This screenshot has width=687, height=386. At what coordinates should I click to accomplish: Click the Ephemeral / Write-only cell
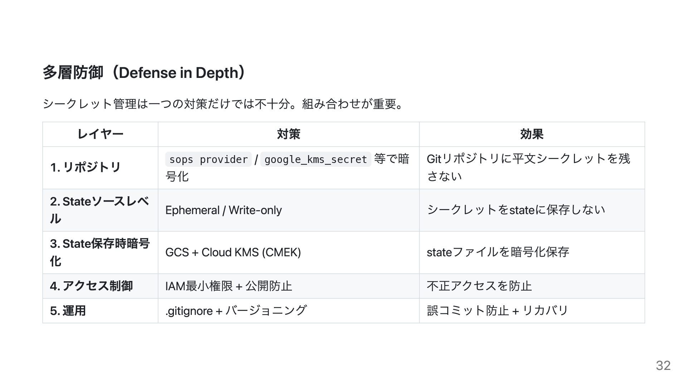pyautogui.click(x=224, y=210)
